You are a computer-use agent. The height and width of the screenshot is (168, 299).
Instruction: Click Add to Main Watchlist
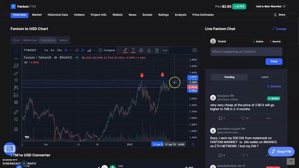(271, 7)
